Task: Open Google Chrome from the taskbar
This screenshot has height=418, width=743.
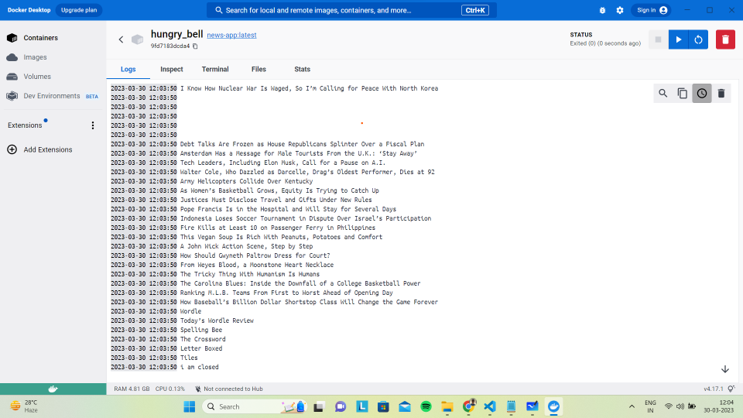Action: pos(469,406)
